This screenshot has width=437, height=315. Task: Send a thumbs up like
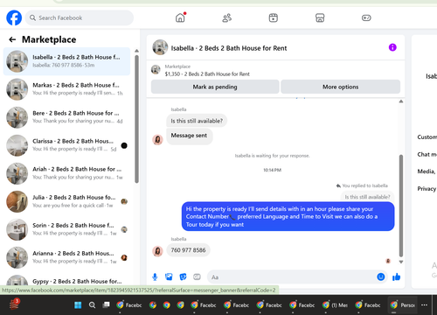coord(397,276)
